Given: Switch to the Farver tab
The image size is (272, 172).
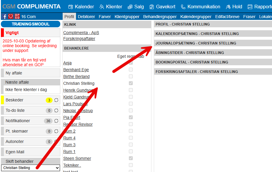Looking at the screenshot, I should pos(105,17).
